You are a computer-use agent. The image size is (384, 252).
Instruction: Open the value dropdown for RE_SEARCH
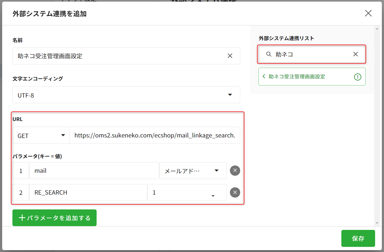[213, 196]
